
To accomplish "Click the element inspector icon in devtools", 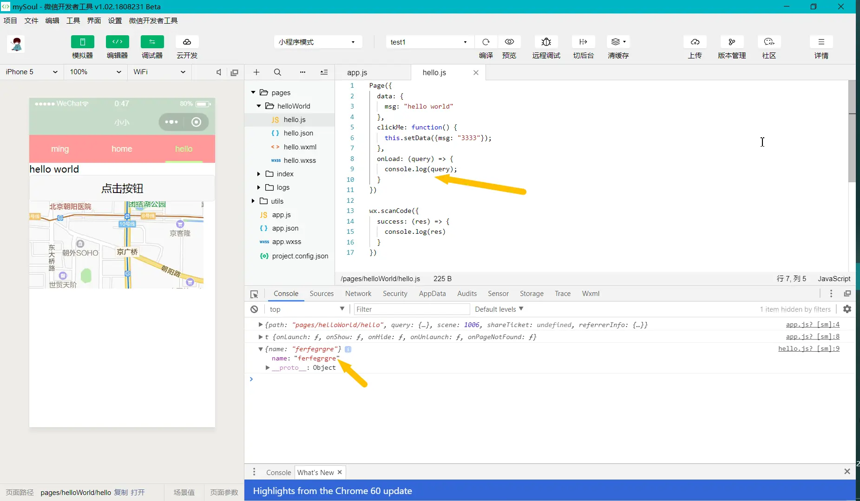I will pos(254,294).
